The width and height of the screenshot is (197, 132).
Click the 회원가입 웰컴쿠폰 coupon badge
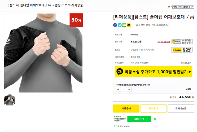tap(182, 42)
